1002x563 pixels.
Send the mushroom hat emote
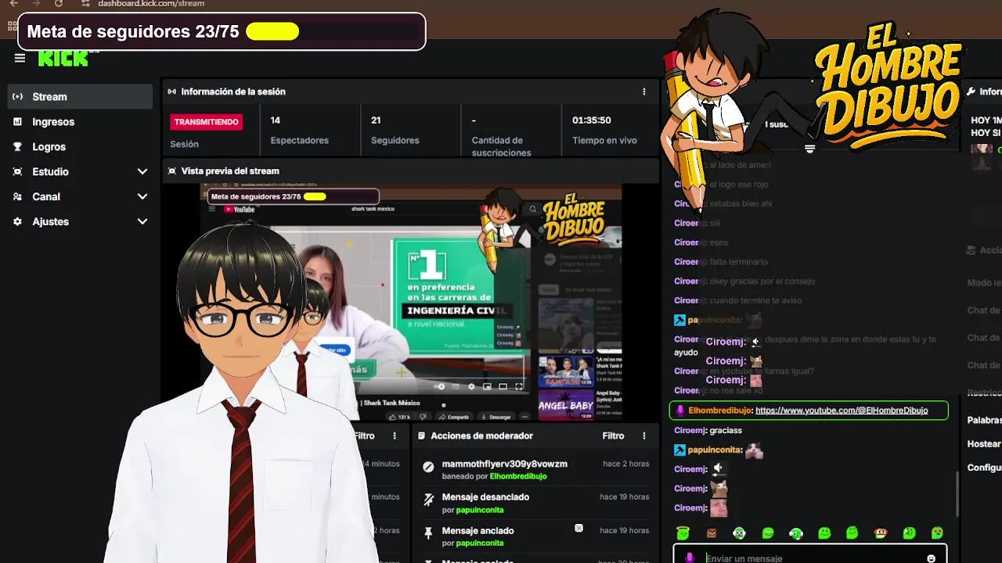(881, 533)
